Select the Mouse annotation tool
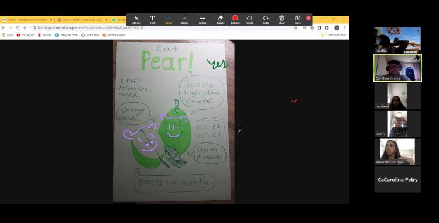Image resolution: width=439 pixels, height=223 pixels. coord(136,20)
